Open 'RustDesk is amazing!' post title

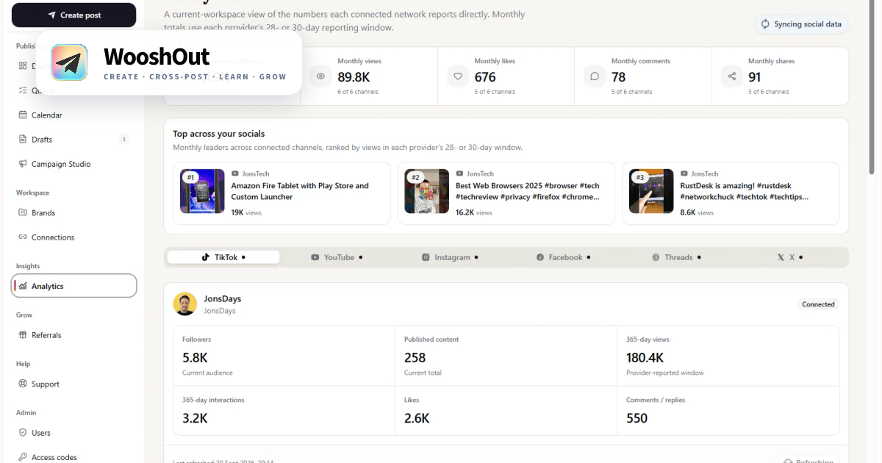point(745,191)
